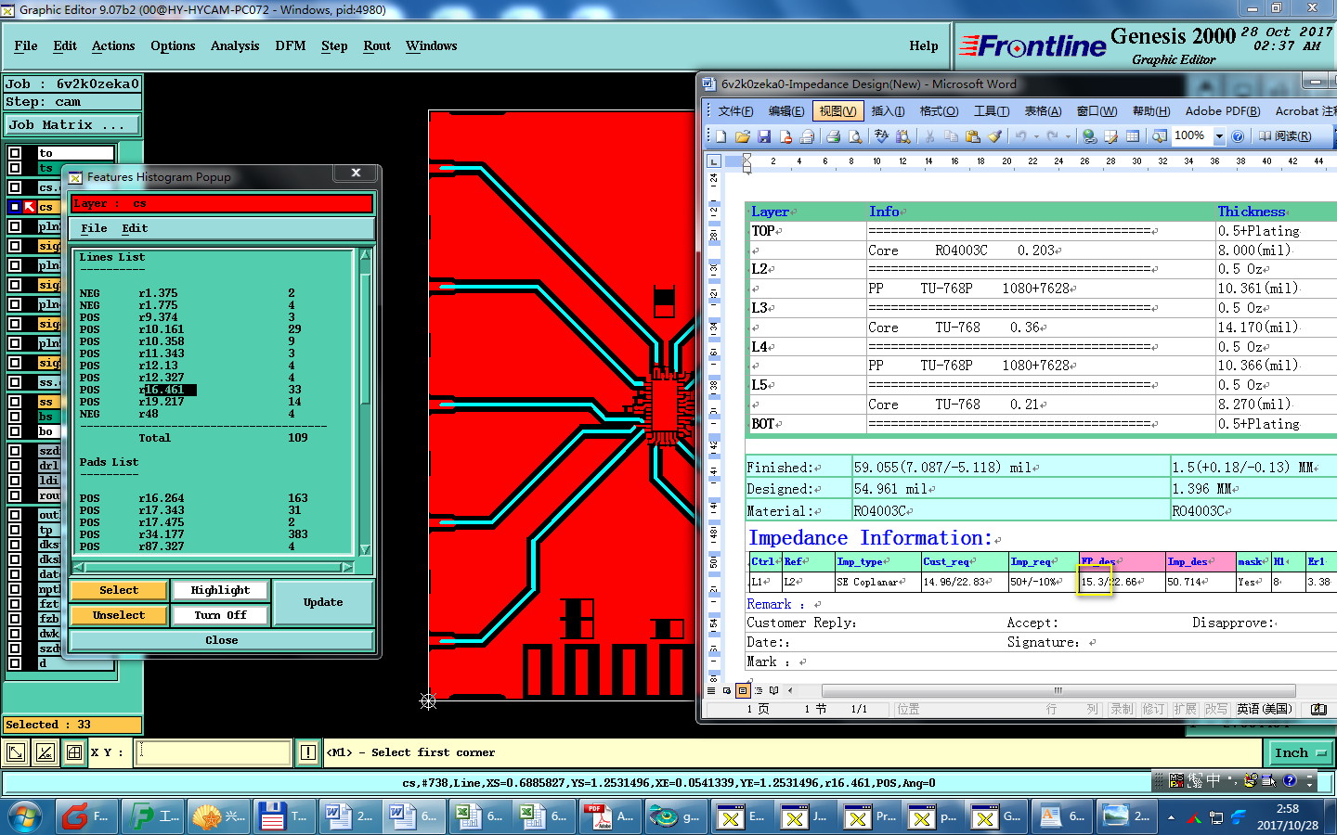Open the DFM menu

pos(291,45)
